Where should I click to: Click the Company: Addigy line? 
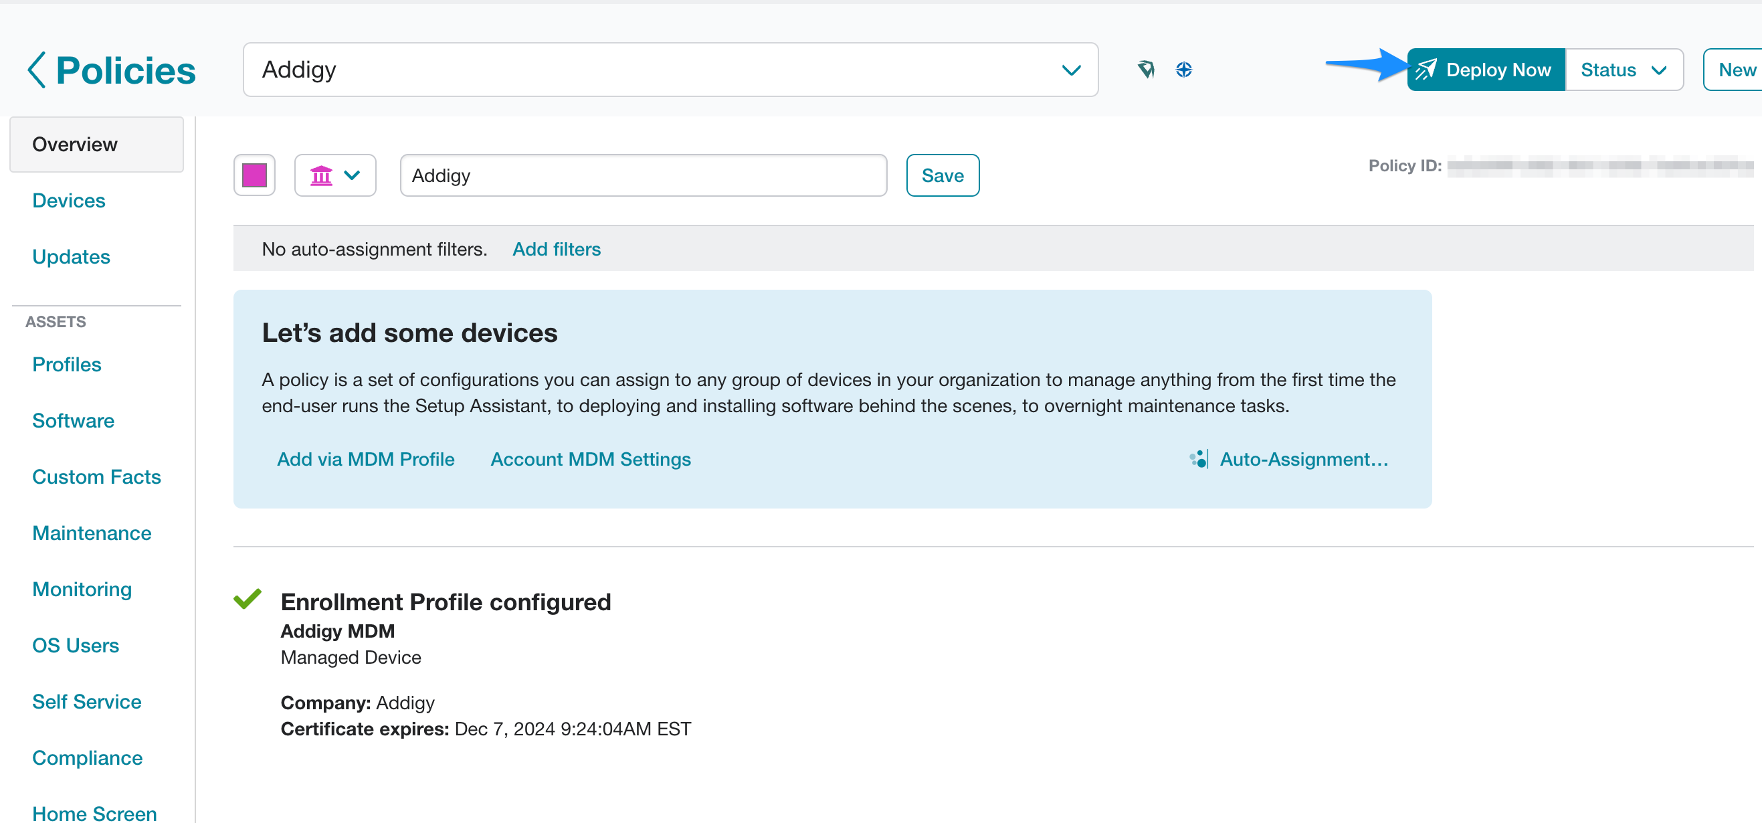point(358,703)
